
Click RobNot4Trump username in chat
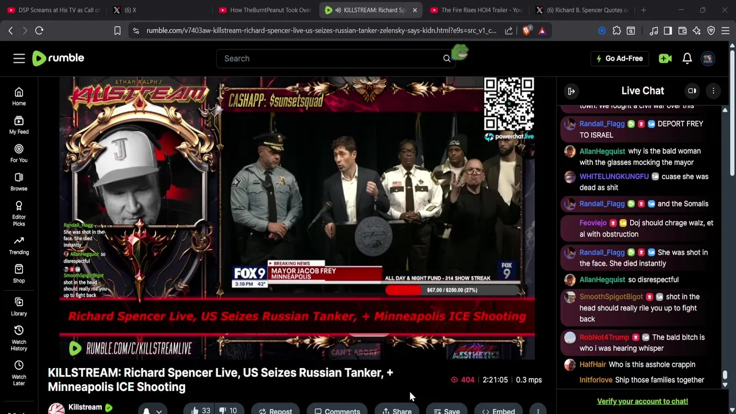coord(604,337)
